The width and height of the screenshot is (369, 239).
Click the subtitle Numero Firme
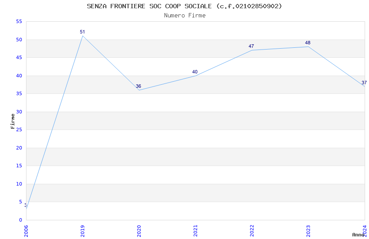click(x=185, y=15)
